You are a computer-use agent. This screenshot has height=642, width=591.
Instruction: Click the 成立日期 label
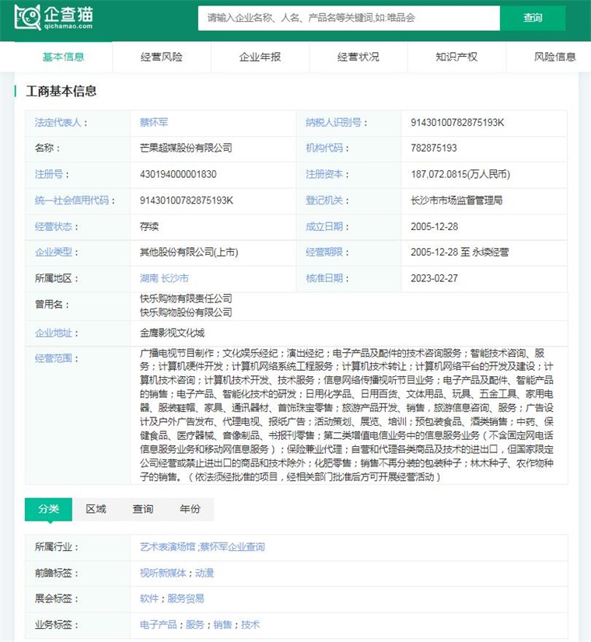[324, 226]
